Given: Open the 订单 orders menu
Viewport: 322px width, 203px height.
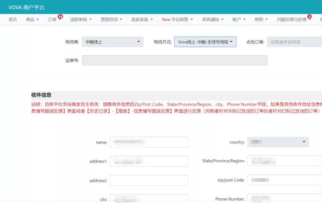Looking at the screenshot, I should pos(52,19).
